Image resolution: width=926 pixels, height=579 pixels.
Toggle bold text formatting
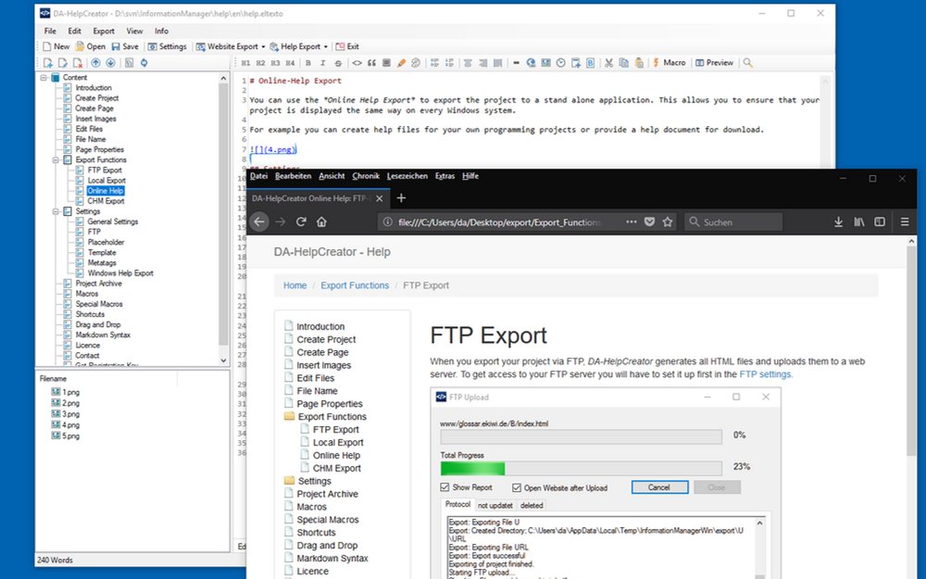pos(308,63)
